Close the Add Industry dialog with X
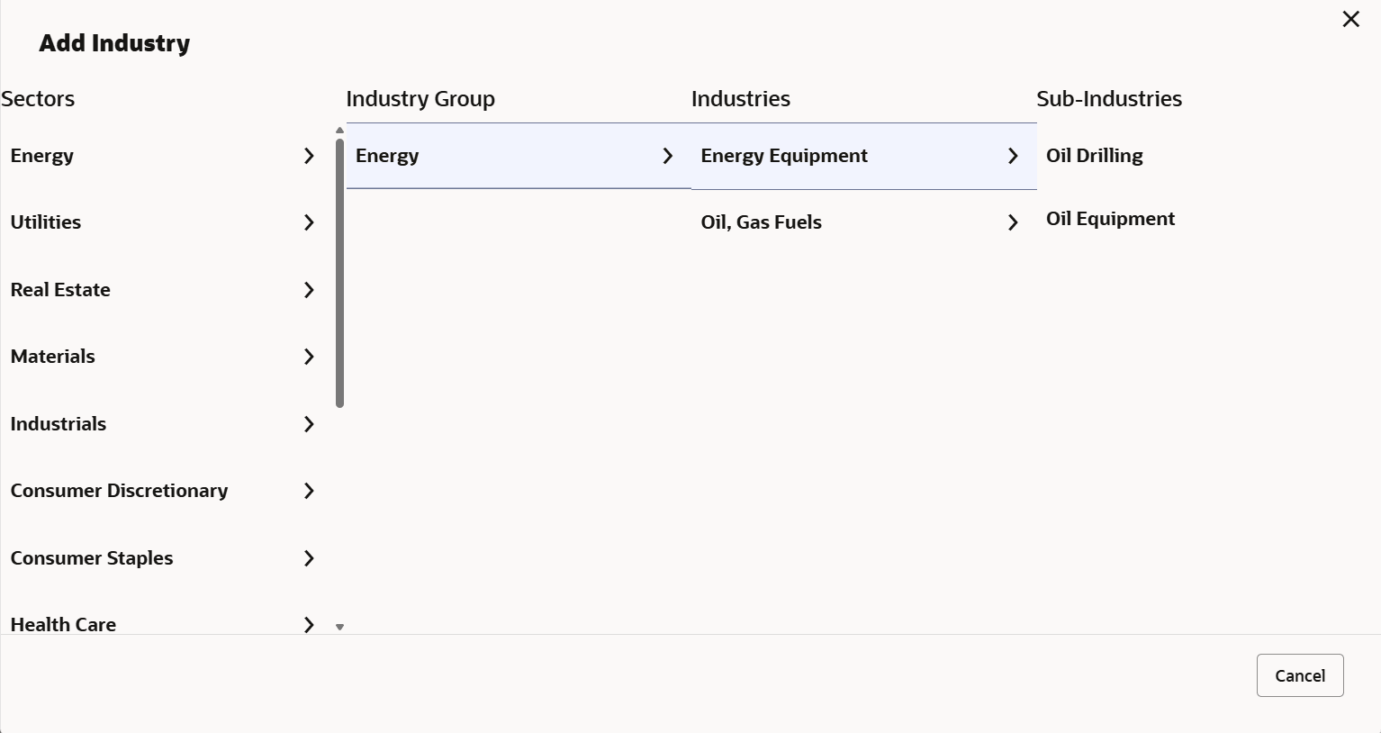Viewport: 1381px width, 733px height. [x=1350, y=19]
